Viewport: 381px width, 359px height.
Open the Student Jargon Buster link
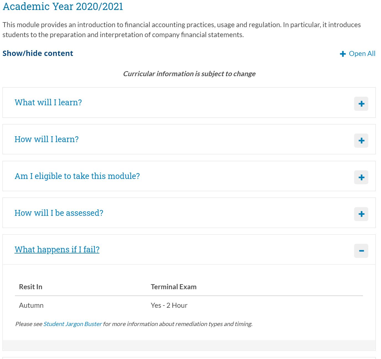(72, 324)
